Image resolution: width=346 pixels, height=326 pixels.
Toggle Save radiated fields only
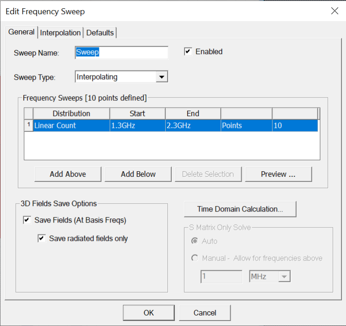tap(42, 239)
